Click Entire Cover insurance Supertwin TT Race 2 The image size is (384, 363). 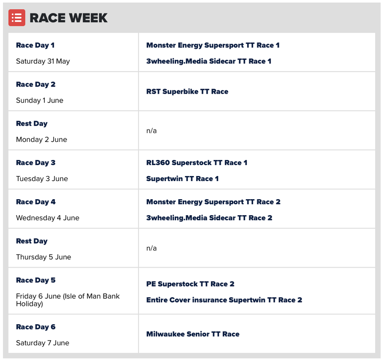(x=224, y=300)
